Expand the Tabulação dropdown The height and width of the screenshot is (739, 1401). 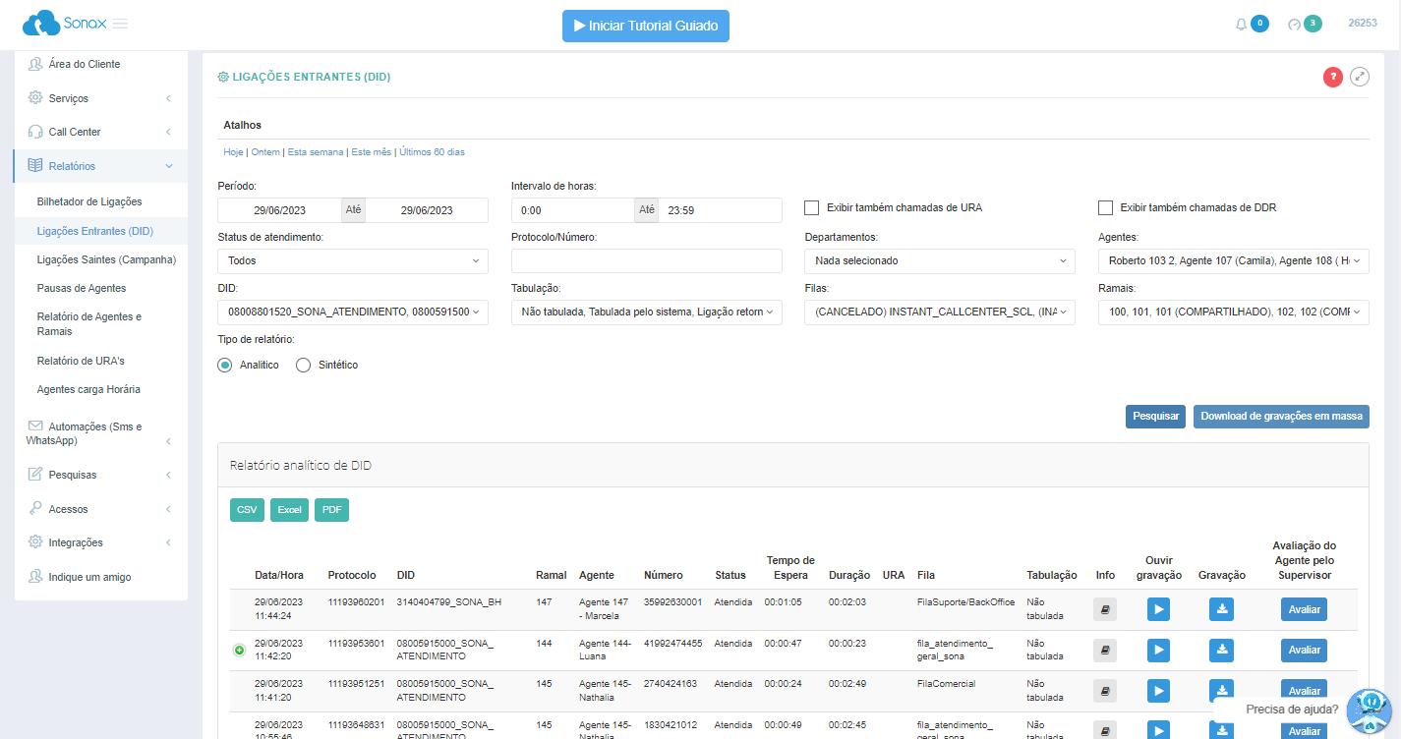pyautogui.click(x=646, y=313)
